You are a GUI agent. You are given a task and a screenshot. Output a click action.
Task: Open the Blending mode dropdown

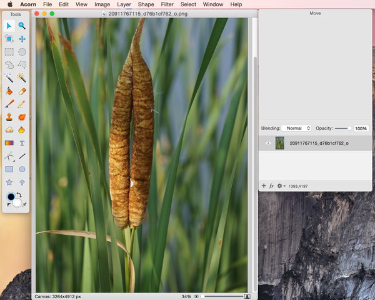point(296,128)
